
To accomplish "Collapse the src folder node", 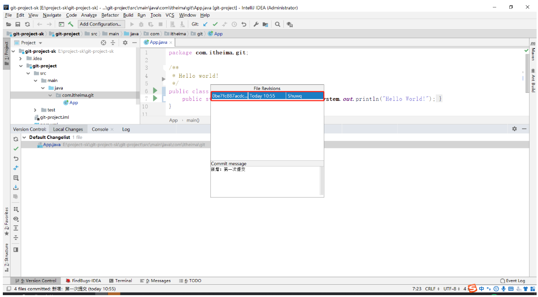I will point(28,73).
